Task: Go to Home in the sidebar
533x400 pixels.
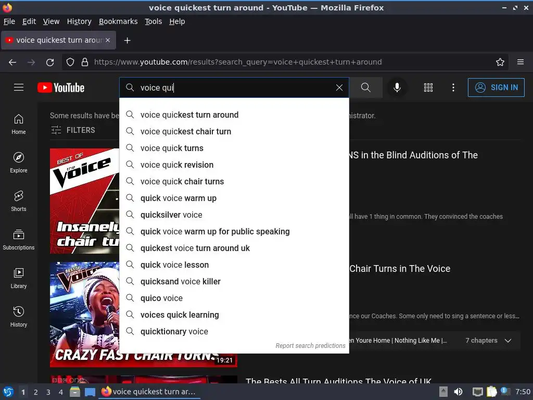Action: pyautogui.click(x=19, y=124)
